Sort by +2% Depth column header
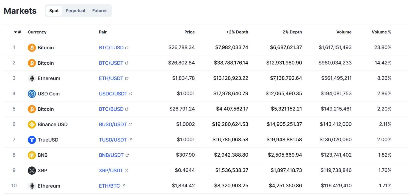Viewport: 409px width, 195px height. click(237, 32)
